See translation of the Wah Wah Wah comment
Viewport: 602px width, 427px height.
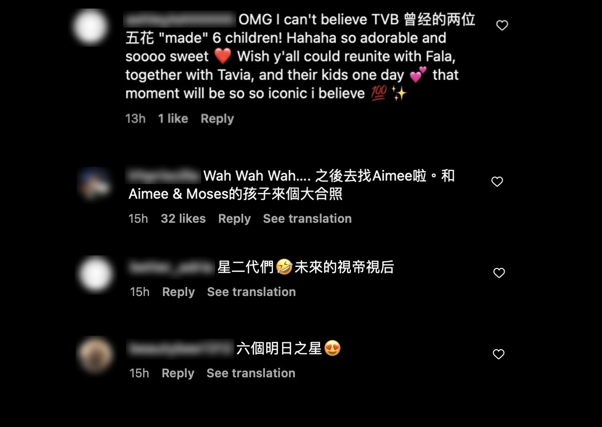tap(307, 219)
